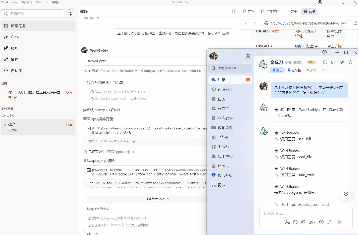Add a new tab in the 金瓦刀 chat
This screenshot has height=235, width=358.
pyautogui.click(x=323, y=70)
